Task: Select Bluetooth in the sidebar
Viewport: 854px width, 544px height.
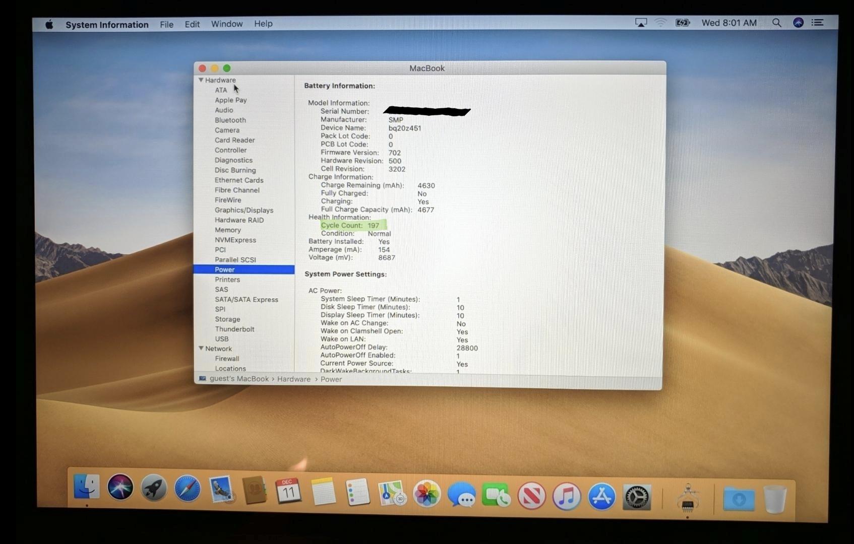Action: [x=230, y=120]
